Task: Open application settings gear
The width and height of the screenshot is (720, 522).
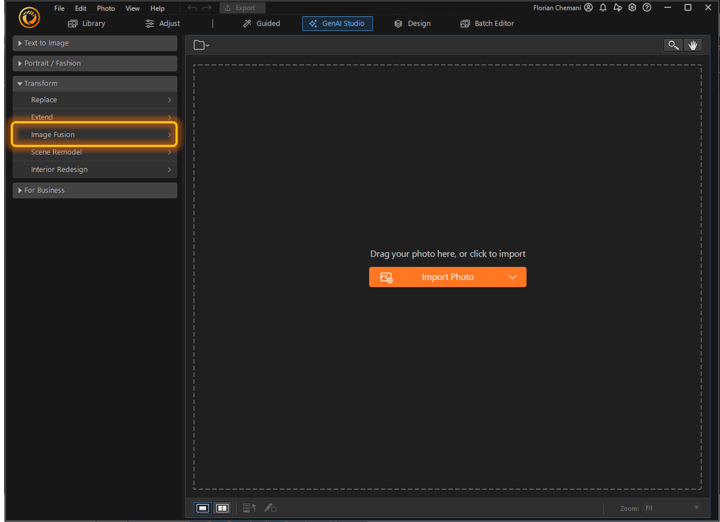Action: pos(632,7)
